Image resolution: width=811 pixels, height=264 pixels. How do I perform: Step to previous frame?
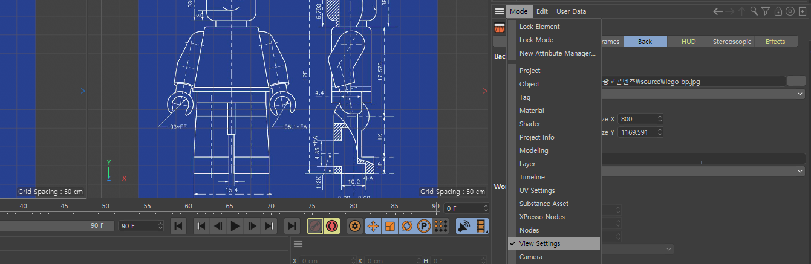point(218,226)
